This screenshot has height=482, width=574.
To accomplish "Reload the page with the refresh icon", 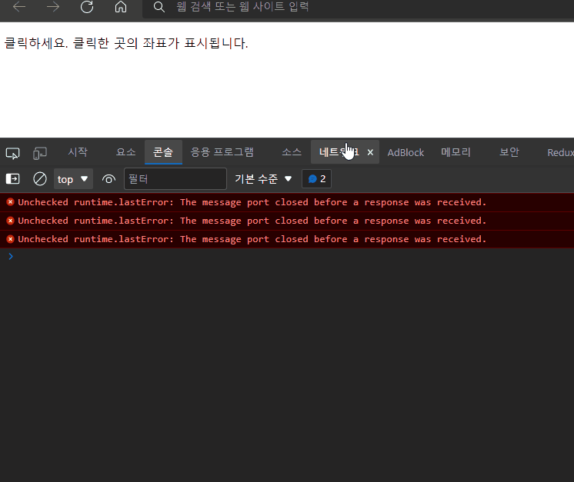I will (x=87, y=7).
